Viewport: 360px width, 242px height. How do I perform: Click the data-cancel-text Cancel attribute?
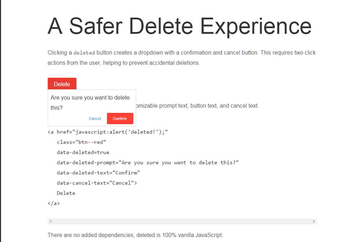(96, 183)
